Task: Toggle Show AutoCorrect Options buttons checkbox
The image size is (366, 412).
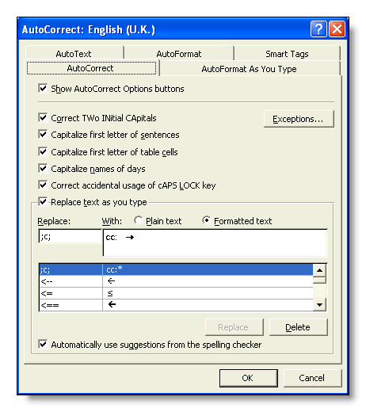Action: coord(43,89)
